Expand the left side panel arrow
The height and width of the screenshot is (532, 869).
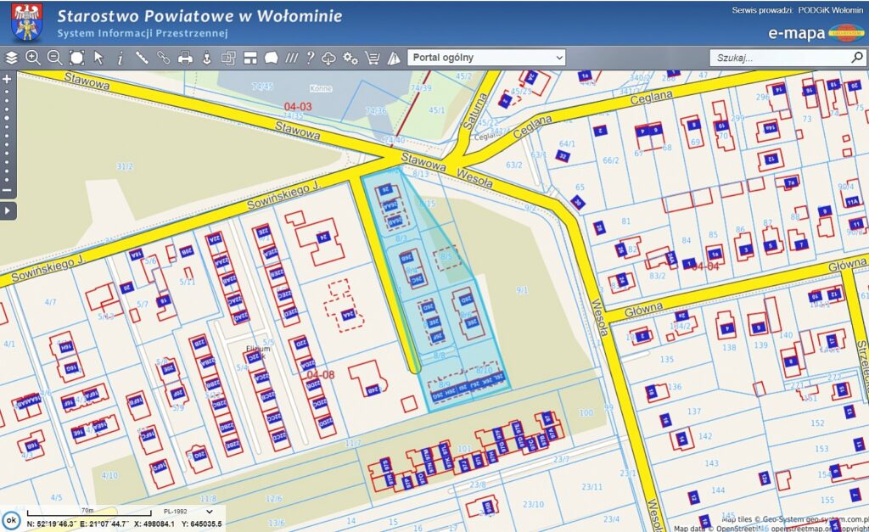pyautogui.click(x=7, y=210)
